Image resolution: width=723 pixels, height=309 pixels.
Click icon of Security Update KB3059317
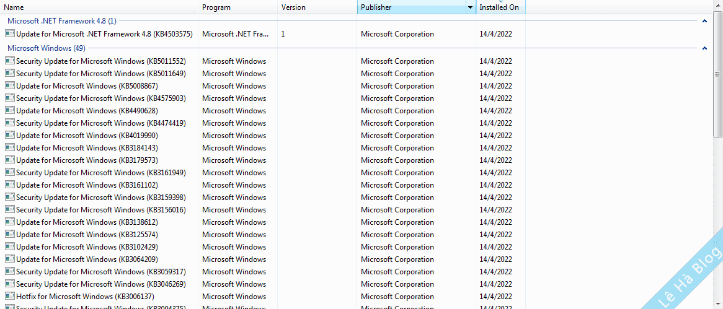[x=9, y=272]
